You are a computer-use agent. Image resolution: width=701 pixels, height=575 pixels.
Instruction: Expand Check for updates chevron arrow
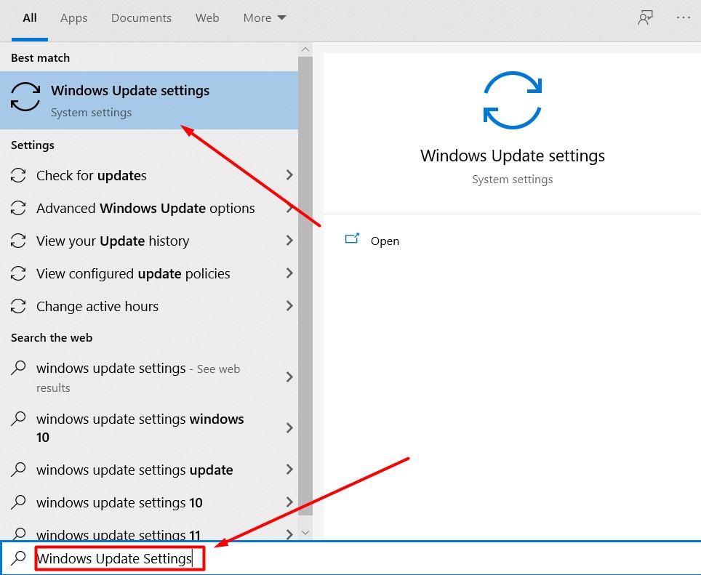[289, 174]
